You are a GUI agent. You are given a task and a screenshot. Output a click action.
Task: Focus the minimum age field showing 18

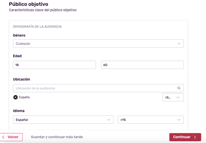pos(54,65)
